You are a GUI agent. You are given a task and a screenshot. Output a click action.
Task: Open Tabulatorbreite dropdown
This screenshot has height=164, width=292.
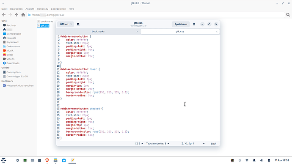[157, 144]
